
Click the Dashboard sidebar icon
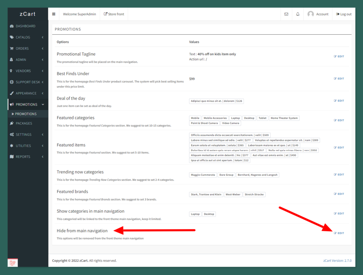[12, 26]
